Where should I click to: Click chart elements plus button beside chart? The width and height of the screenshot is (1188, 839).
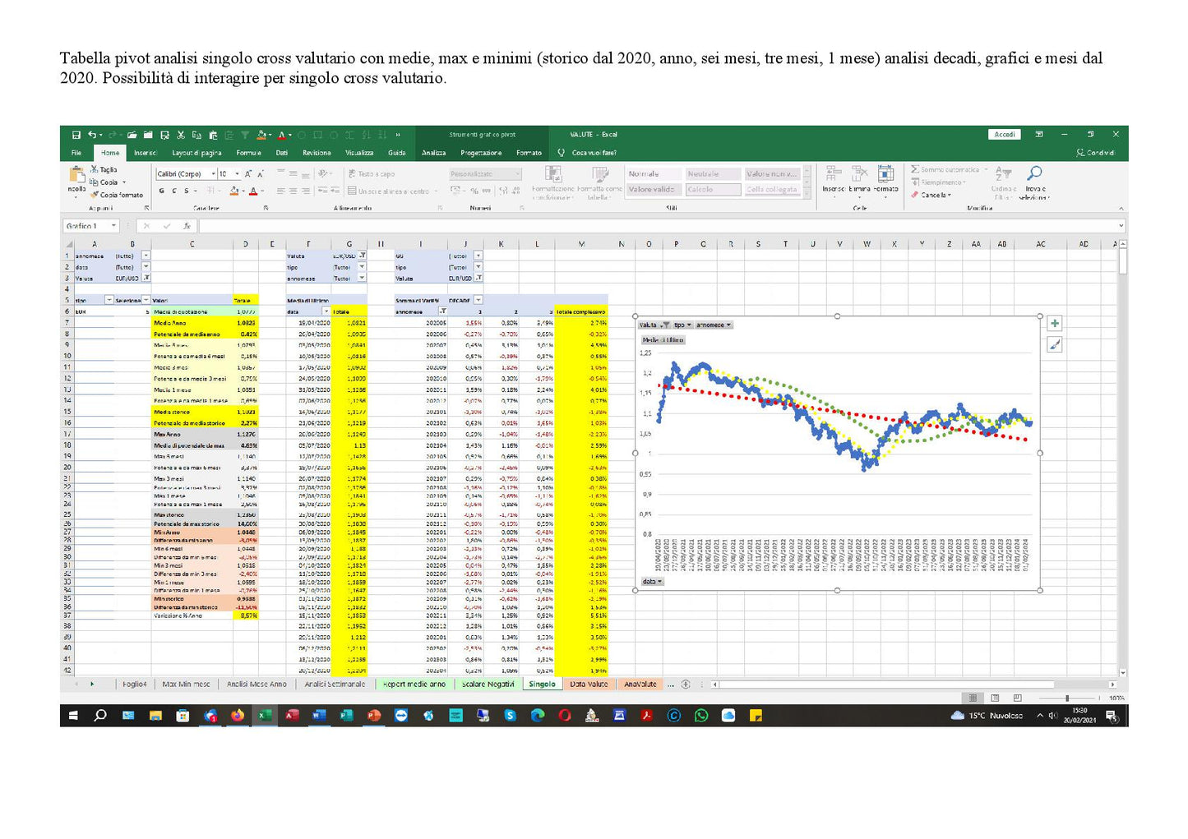(1055, 324)
